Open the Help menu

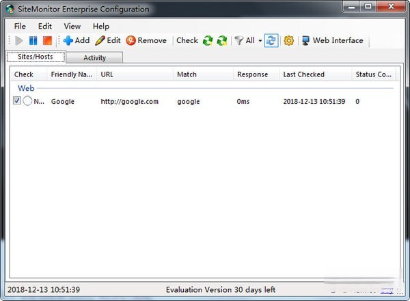point(101,27)
